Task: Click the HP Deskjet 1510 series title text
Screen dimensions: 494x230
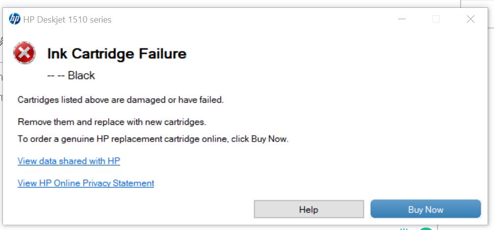Action: click(67, 20)
